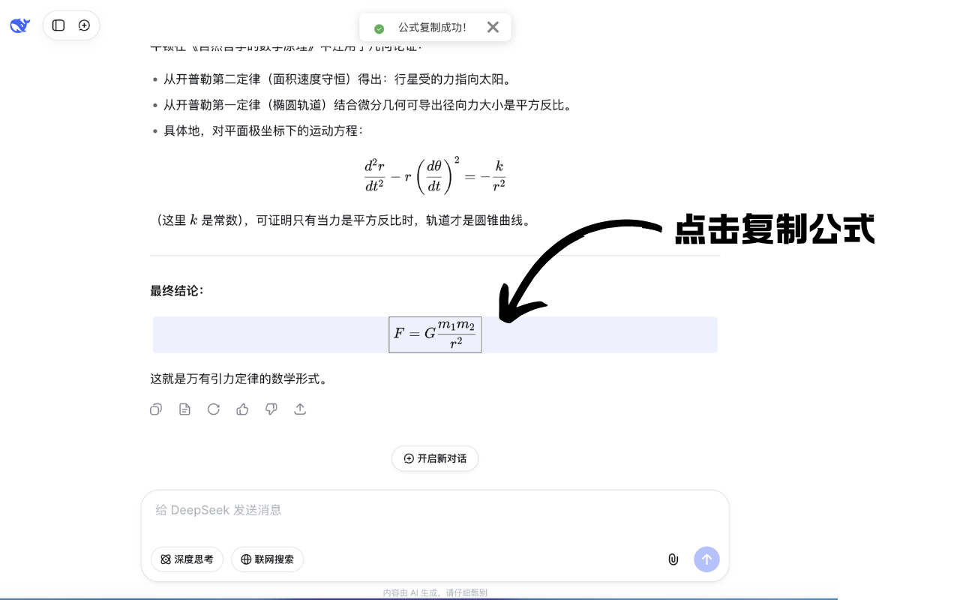Attach a file with the paperclip icon
This screenshot has height=600, width=960.
(673, 559)
